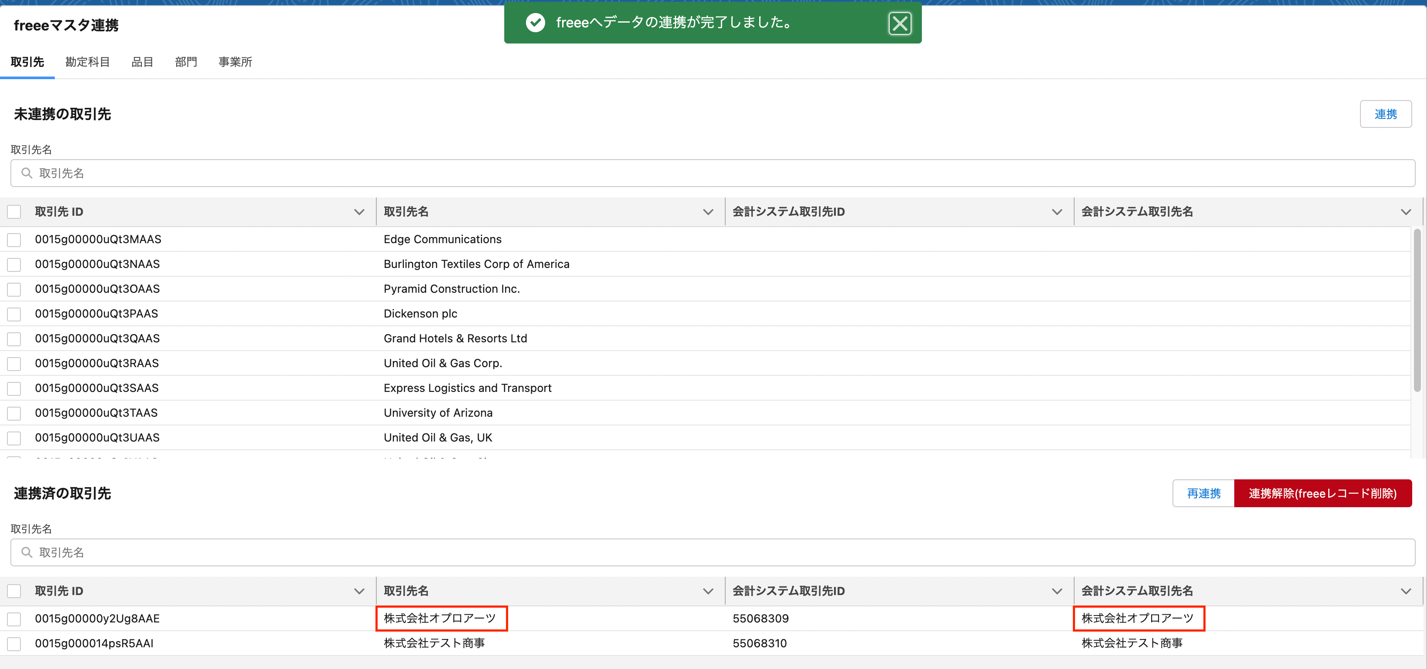Switch to the 勘定科目 tab
The width and height of the screenshot is (1427, 669).
[87, 62]
